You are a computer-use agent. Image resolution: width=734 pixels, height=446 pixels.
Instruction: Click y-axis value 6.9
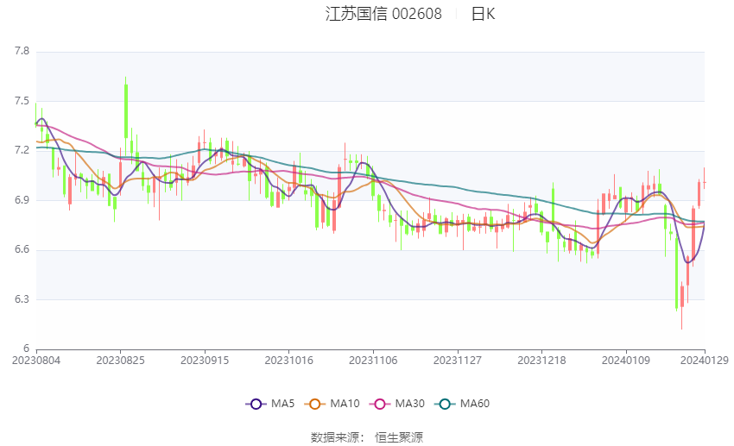[x=22, y=200]
